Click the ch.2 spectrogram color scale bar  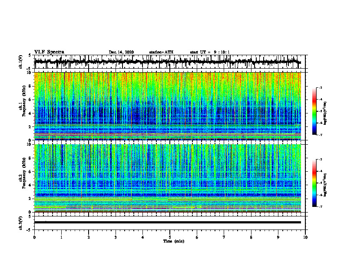(x=314, y=183)
